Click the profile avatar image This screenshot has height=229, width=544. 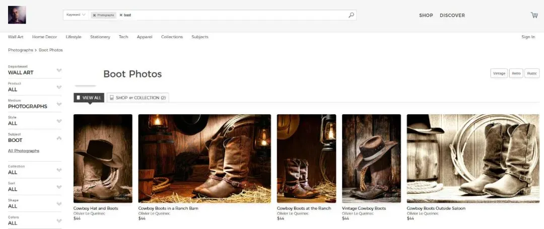coord(17,15)
